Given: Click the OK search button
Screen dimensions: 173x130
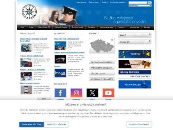Looking at the screenshot, I should pyautogui.click(x=149, y=2).
